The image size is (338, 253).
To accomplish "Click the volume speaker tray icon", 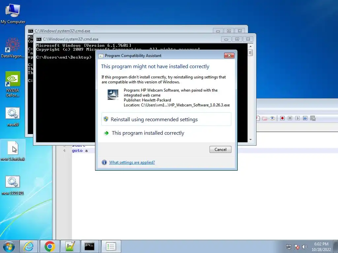I will [304, 247].
